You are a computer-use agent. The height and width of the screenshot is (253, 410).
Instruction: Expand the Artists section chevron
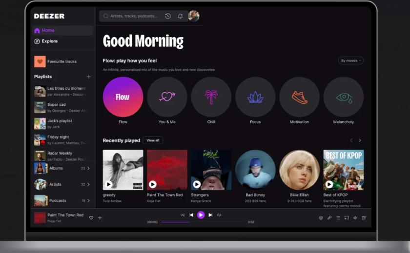pos(89,185)
